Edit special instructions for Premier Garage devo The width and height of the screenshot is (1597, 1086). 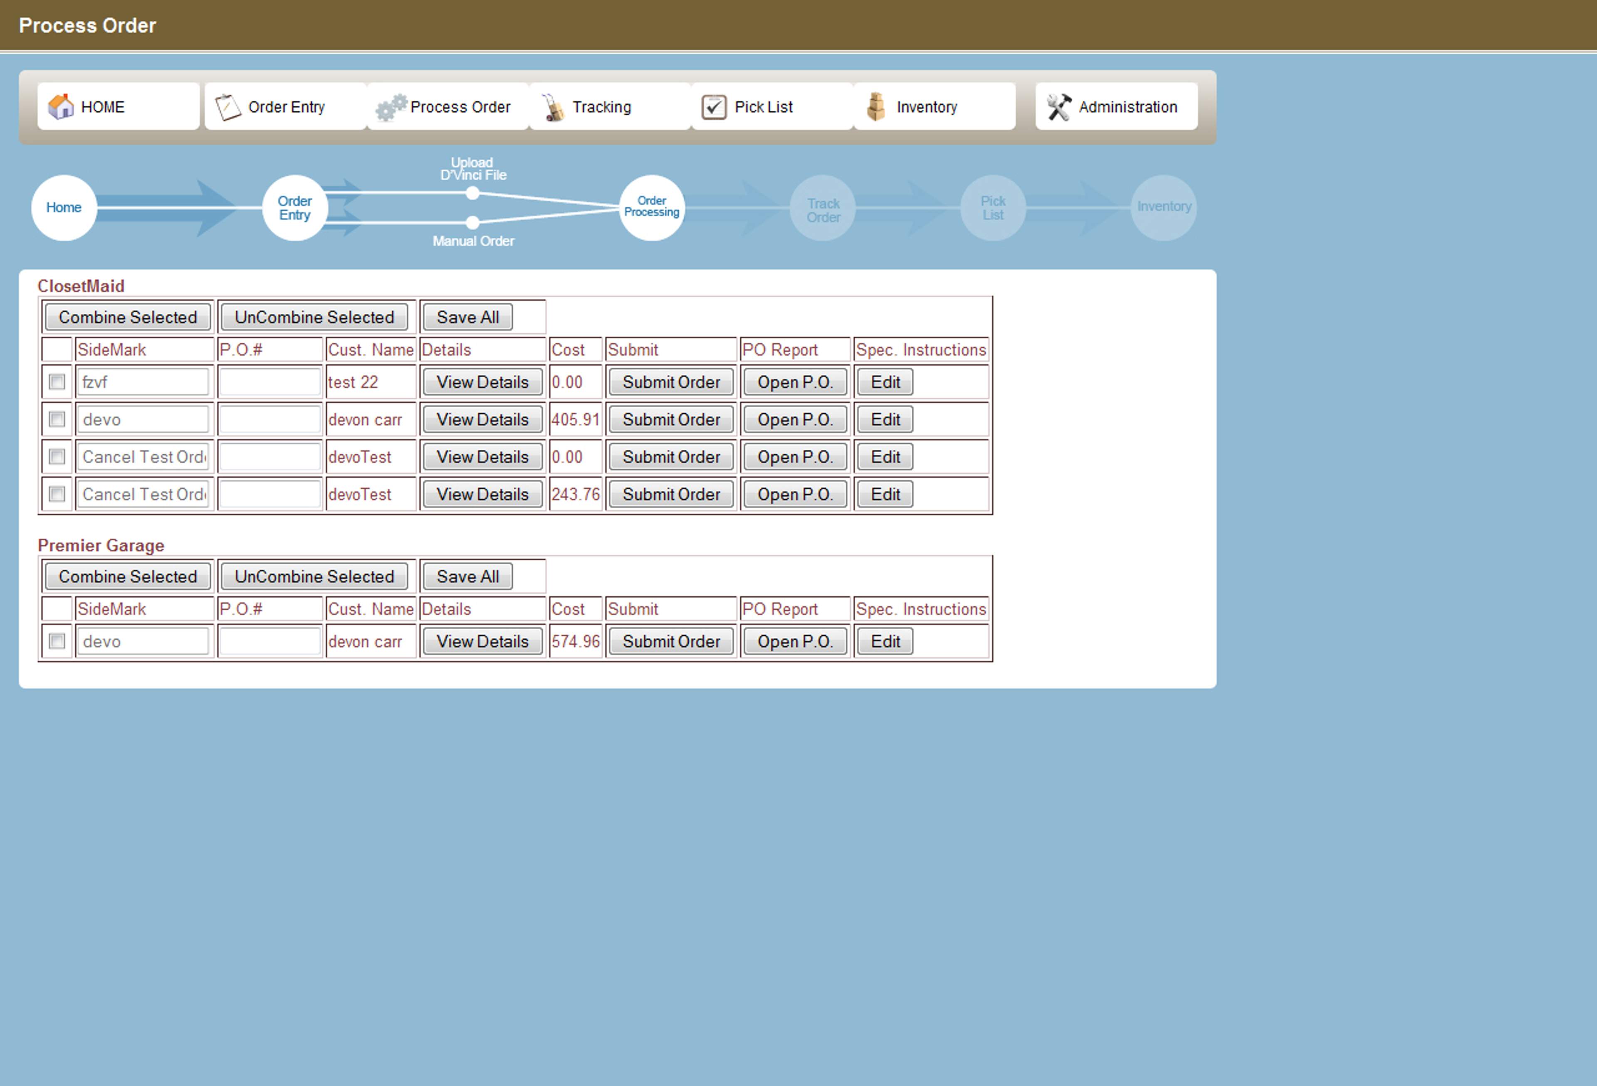pos(885,641)
